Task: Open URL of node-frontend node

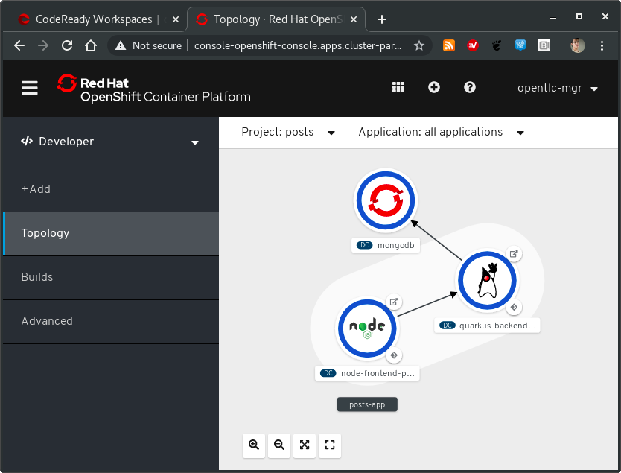Action: click(x=394, y=302)
